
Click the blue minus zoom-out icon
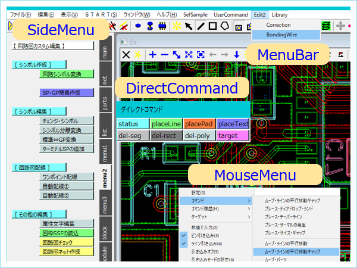click(164, 54)
